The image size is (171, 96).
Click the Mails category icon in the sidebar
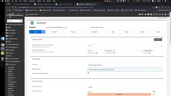(7, 56)
